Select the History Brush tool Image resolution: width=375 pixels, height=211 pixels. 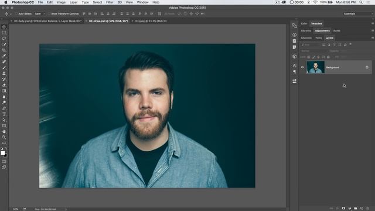click(x=4, y=79)
